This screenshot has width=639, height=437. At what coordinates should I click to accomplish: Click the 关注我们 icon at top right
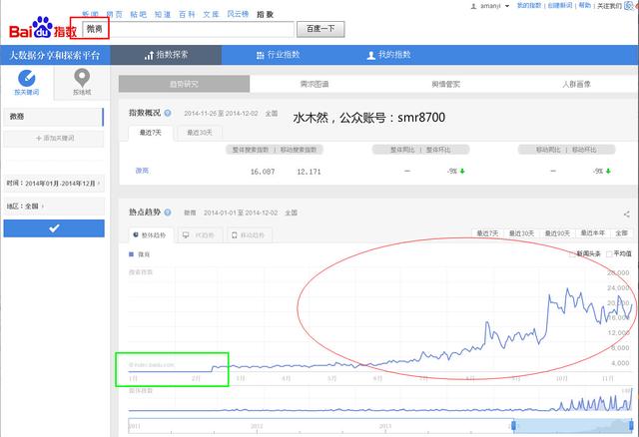[629, 6]
